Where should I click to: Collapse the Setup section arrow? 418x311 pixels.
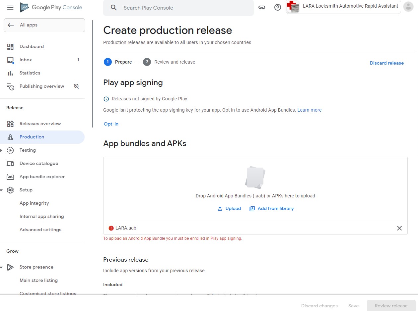[x=2, y=190]
